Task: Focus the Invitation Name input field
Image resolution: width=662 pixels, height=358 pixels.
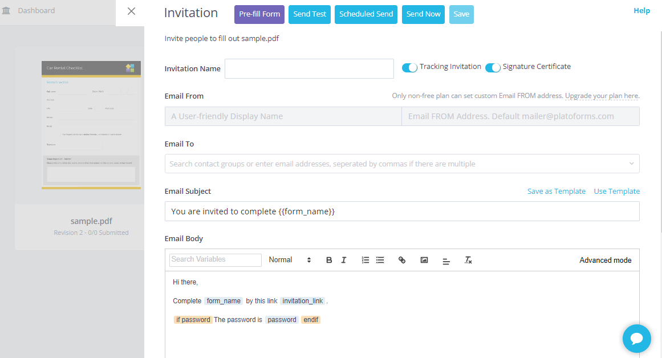Action: (x=309, y=68)
